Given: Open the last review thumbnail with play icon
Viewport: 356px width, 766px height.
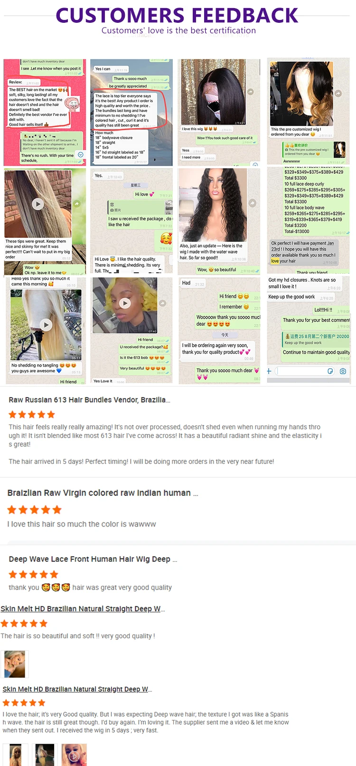Looking at the screenshot, I should [74, 755].
